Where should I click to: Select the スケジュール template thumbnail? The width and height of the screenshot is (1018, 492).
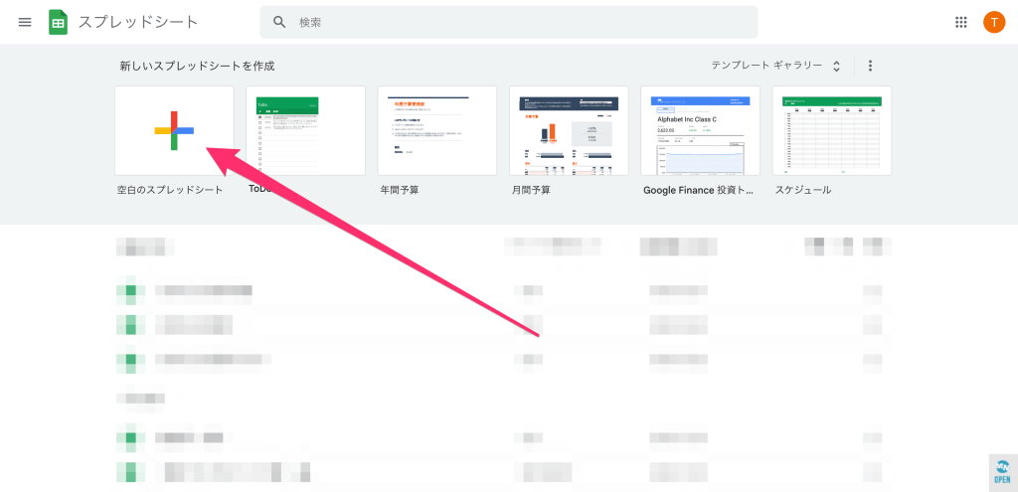[x=831, y=130]
